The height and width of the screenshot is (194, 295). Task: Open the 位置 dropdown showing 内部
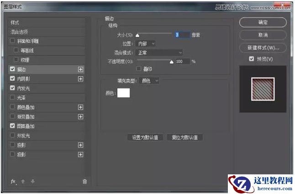click(146, 44)
